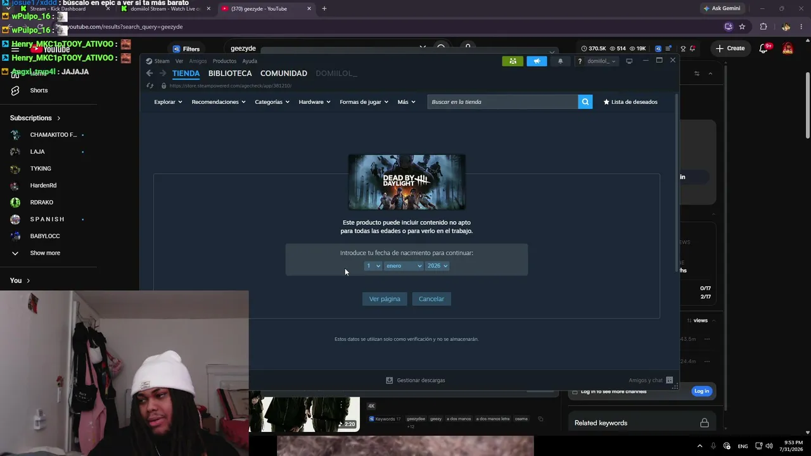Click Ask Gemini in the browser title bar
The height and width of the screenshot is (456, 811).
721,9
